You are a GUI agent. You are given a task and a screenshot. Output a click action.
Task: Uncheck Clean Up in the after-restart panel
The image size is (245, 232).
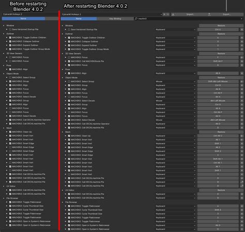coord(69,136)
